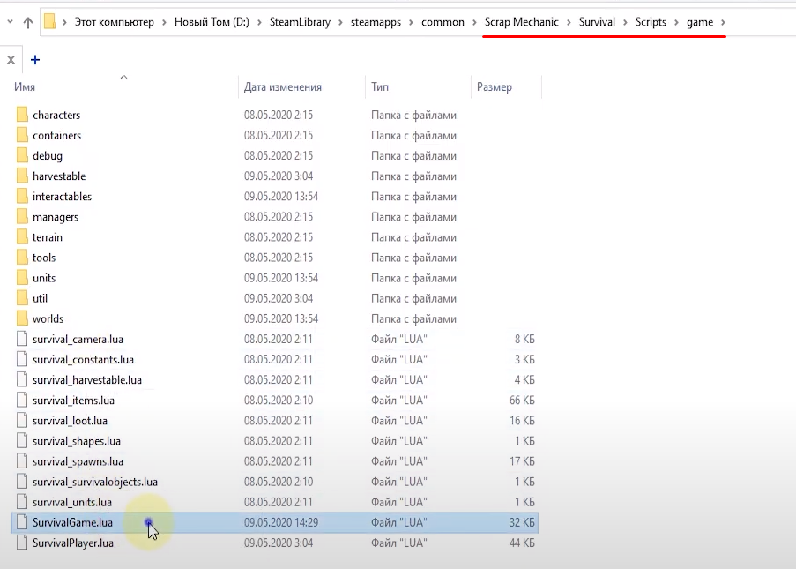The width and height of the screenshot is (796, 569).
Task: Select the containers folder icon
Action: point(22,135)
